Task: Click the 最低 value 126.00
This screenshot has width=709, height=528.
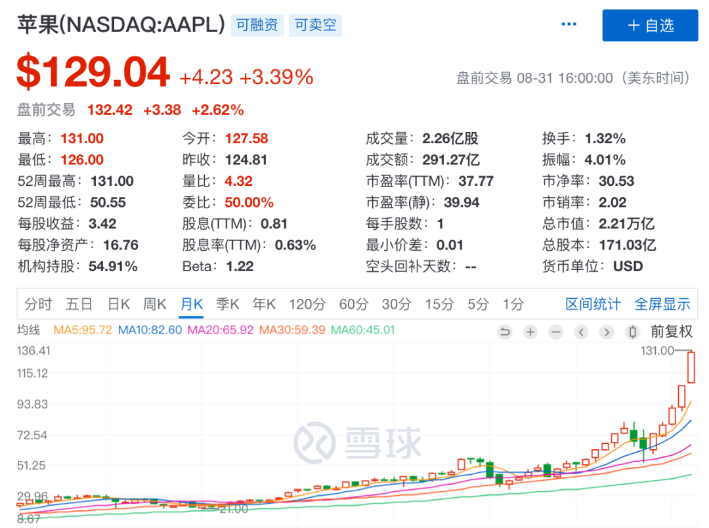Action: 82,160
